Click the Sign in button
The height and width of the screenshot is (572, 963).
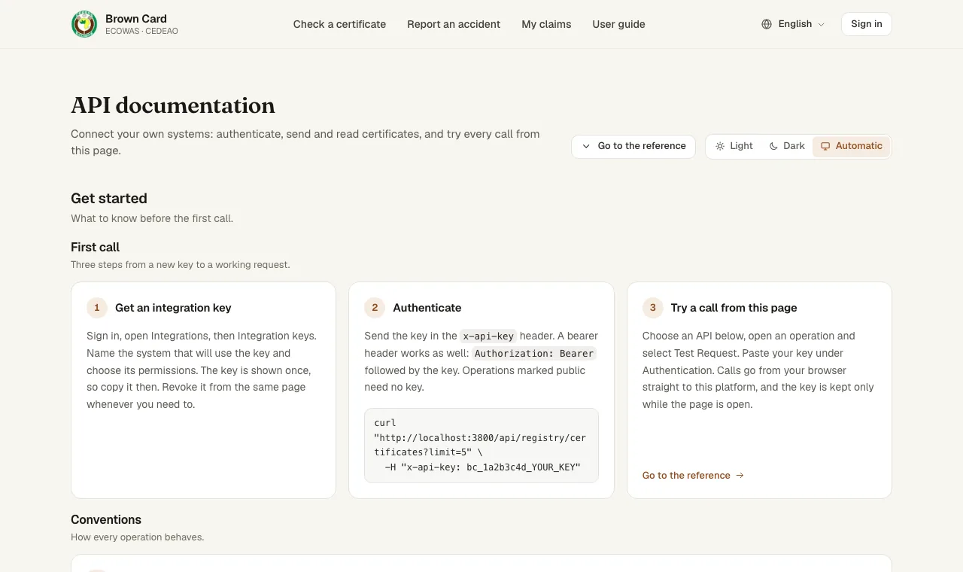coord(867,24)
